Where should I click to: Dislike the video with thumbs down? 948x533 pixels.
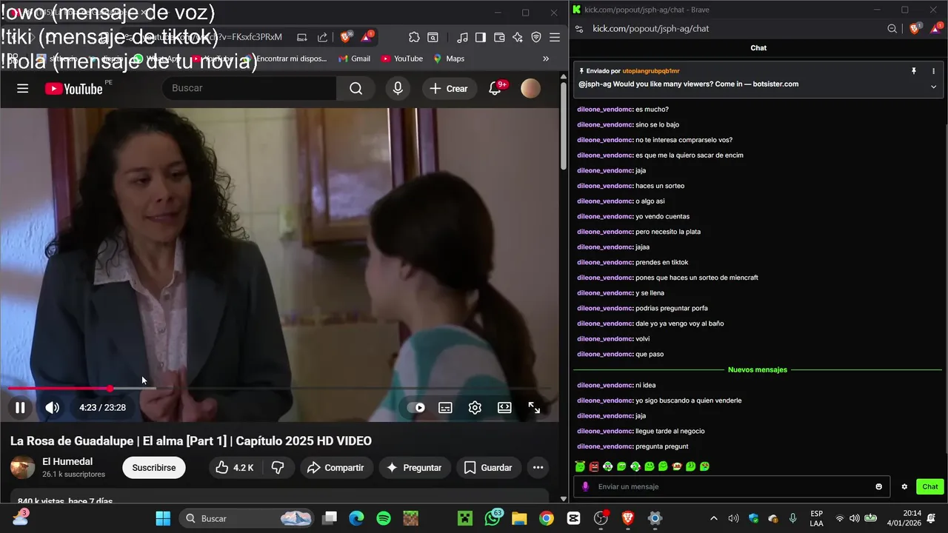coord(278,468)
